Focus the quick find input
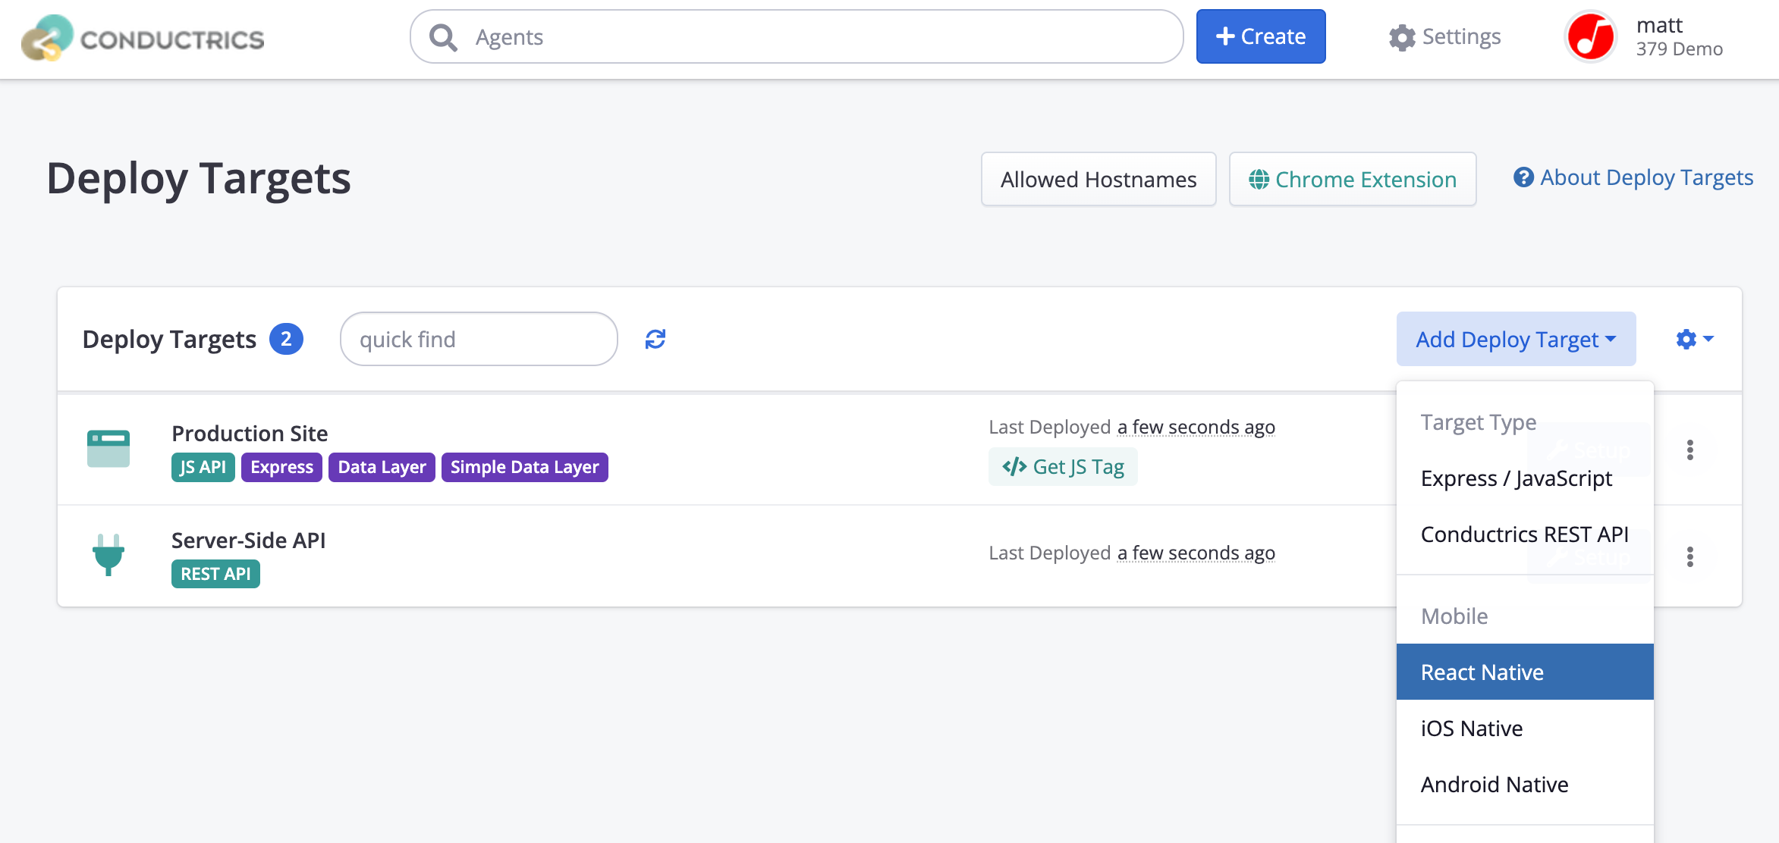Viewport: 1779px width, 843px height. coord(479,339)
